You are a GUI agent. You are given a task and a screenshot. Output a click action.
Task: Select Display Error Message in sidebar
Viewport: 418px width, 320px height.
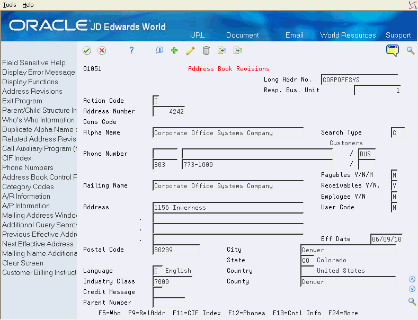click(x=39, y=72)
